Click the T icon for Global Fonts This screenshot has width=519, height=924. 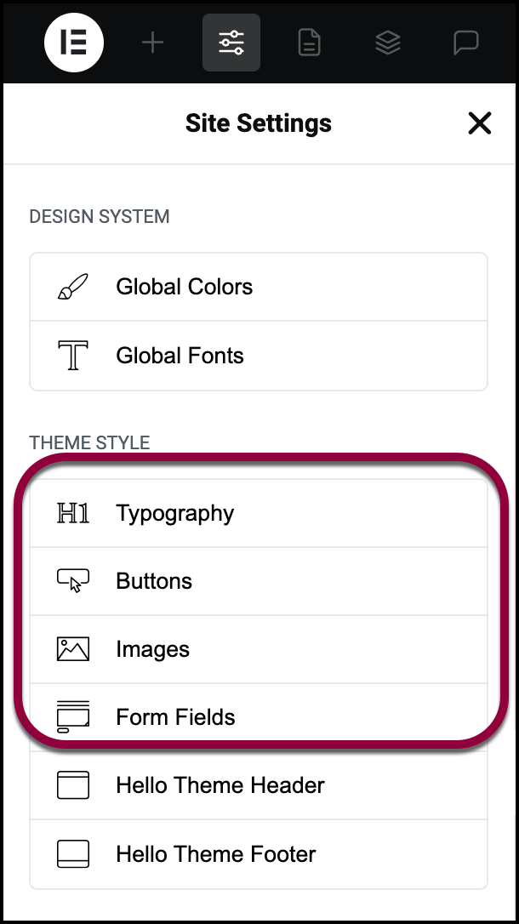73,356
